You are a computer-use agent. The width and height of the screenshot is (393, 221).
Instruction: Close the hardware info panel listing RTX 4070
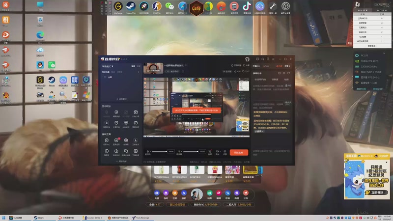click(x=384, y=54)
